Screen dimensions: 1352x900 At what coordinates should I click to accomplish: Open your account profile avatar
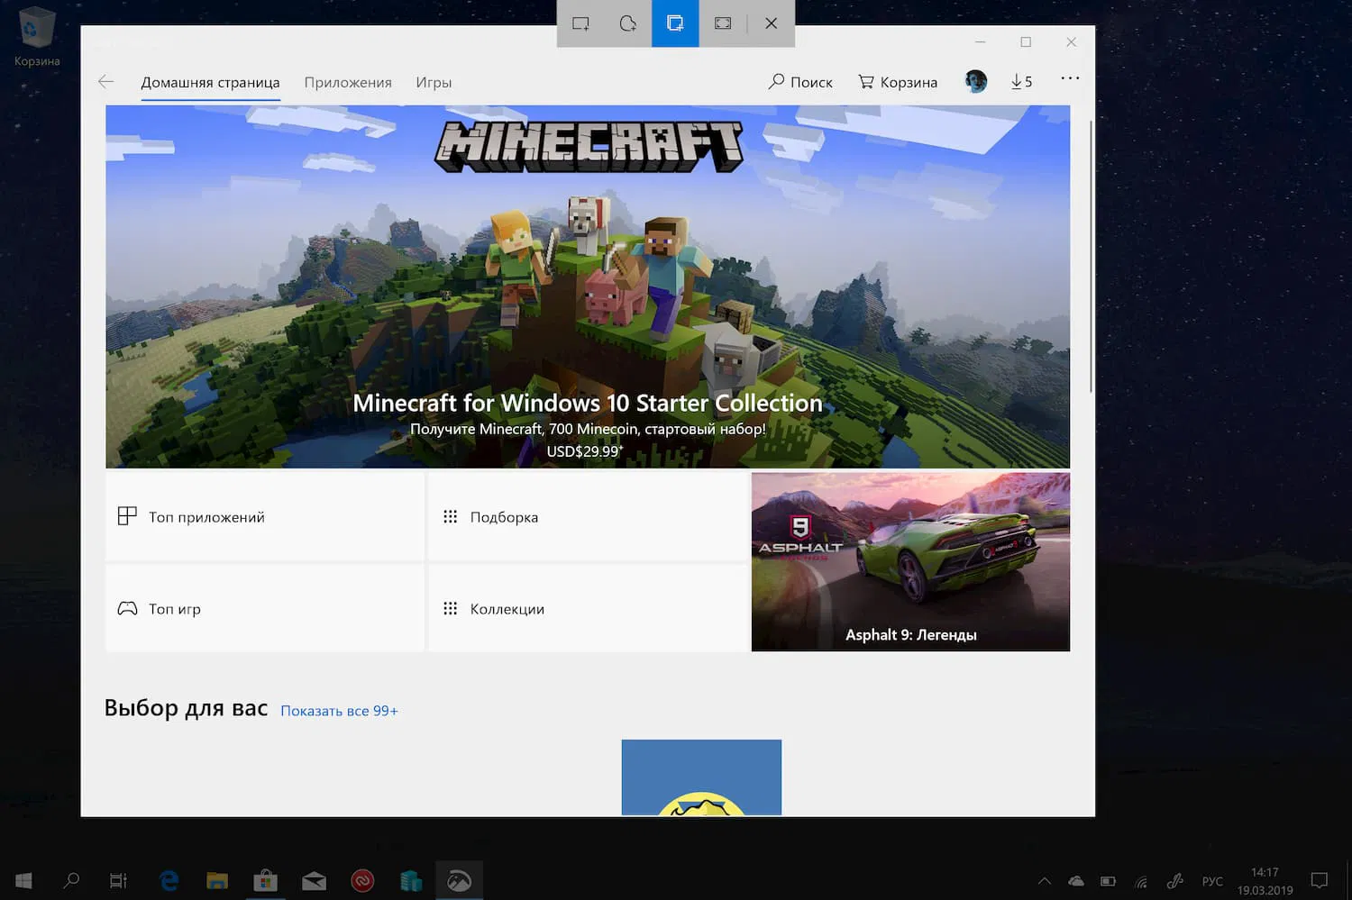(x=975, y=81)
